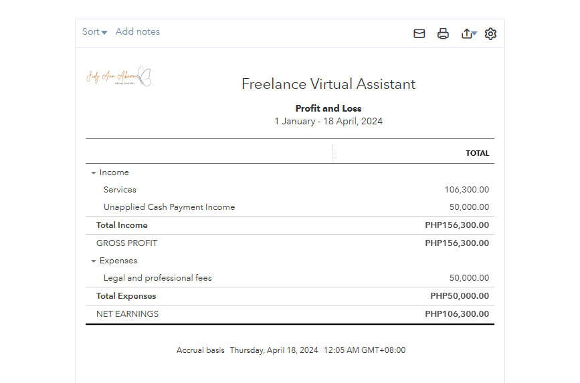Print the report using the printer icon

click(x=443, y=33)
